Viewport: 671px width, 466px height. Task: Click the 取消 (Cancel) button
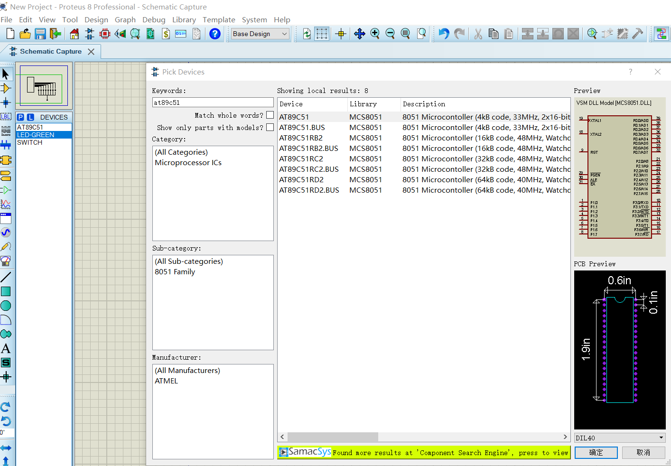[643, 453]
